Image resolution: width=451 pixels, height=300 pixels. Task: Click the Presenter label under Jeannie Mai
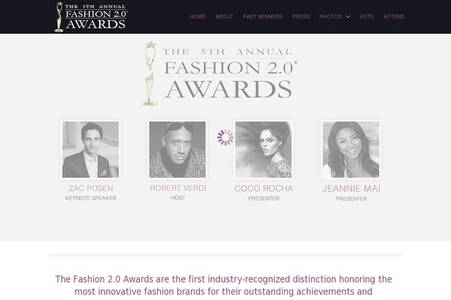351,199
